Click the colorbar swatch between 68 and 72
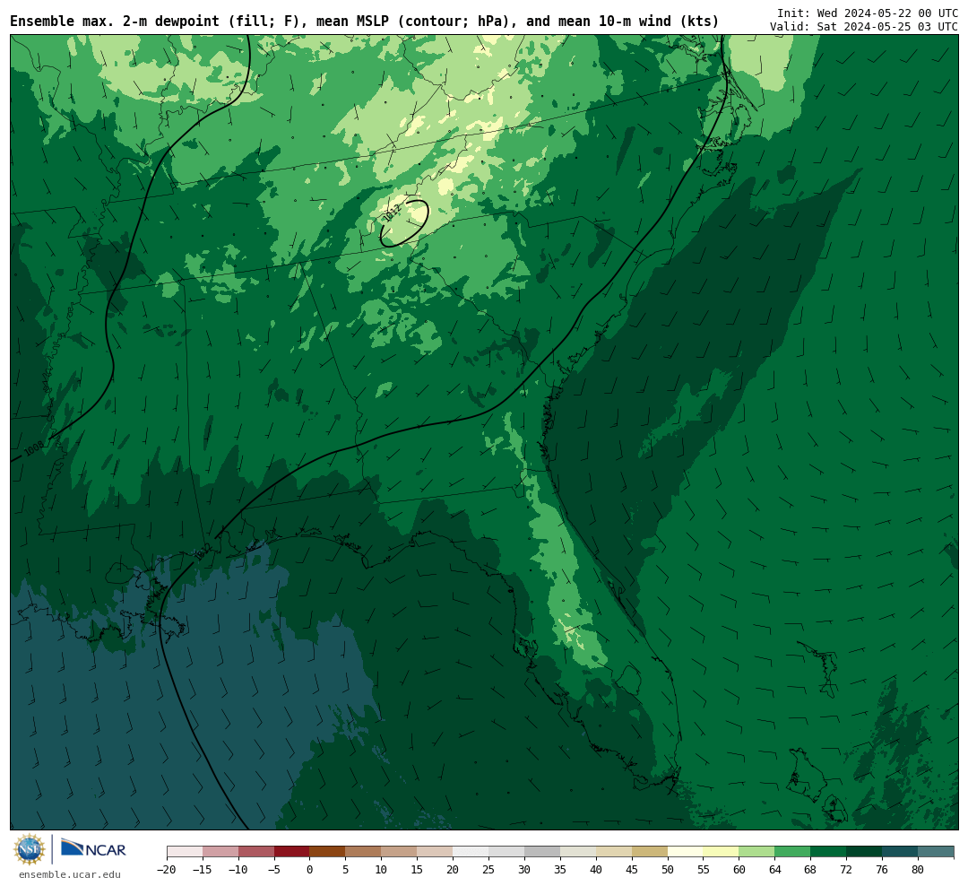This screenshot has height=886, width=968. (829, 852)
